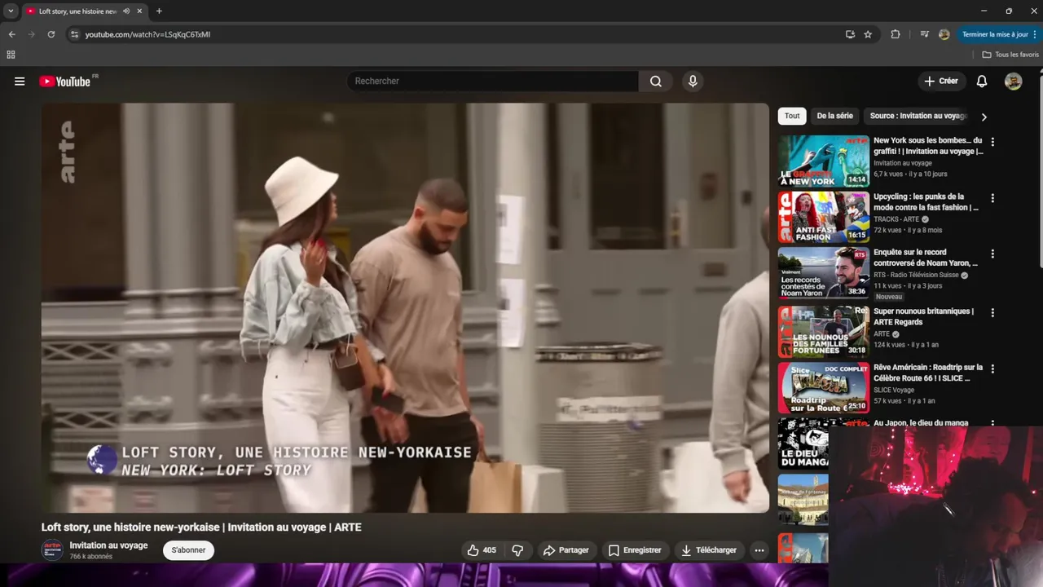Click inside the Rechercher search field
1043x587 pixels.
click(493, 82)
